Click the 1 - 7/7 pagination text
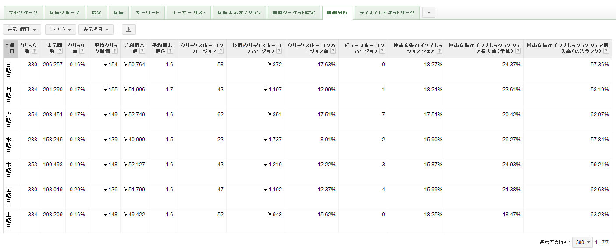Image resolution: width=616 pixels, height=251 pixels. (602, 242)
